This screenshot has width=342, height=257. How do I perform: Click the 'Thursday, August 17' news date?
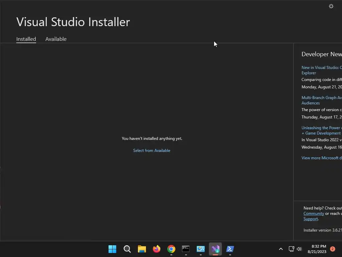pyautogui.click(x=322, y=117)
